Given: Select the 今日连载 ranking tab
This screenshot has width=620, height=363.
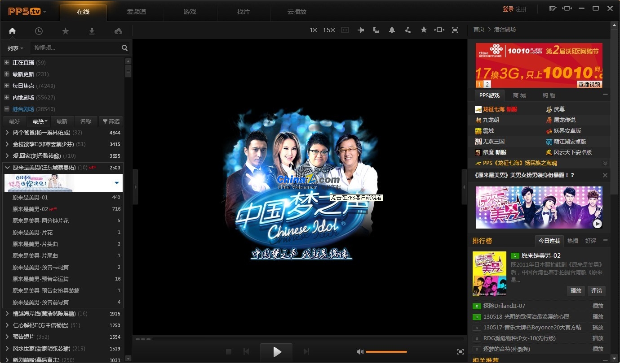Looking at the screenshot, I should click(549, 241).
